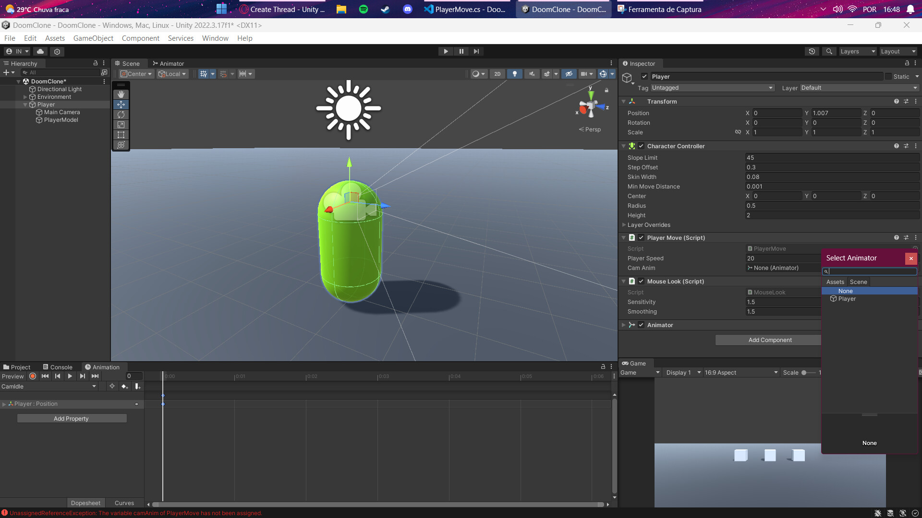Disable the Character Controller component
922x518 pixels.
point(641,146)
